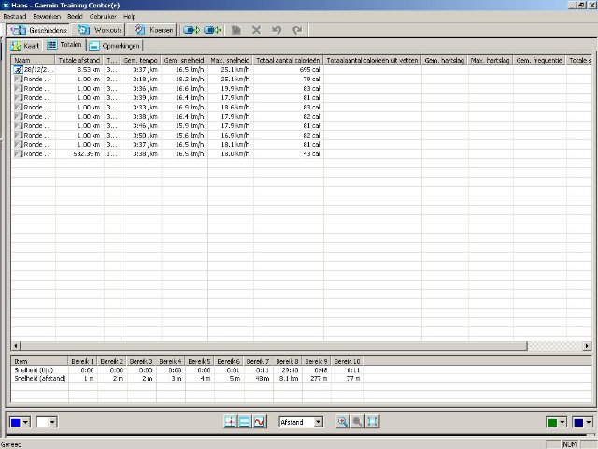Click the undo arrow icon
Image resolution: width=598 pixels, height=449 pixels.
pyautogui.click(x=277, y=30)
